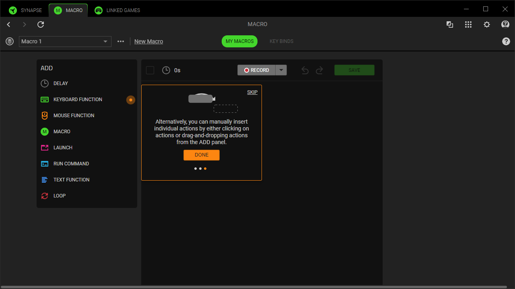Click the Delay clock icon
This screenshot has height=289, width=515.
point(45,83)
